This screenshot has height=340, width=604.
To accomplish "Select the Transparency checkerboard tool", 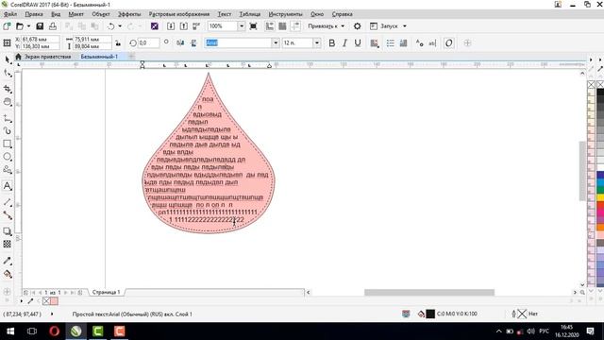I will (x=8, y=244).
